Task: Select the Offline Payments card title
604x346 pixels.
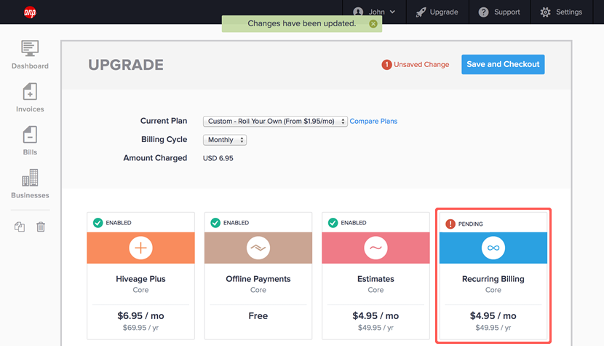Action: 258,279
